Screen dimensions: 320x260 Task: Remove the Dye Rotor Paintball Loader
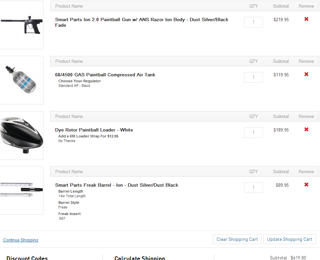tap(306, 130)
